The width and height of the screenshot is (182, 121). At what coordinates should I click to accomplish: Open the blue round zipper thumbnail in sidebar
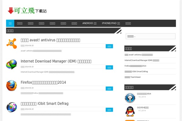[130, 98]
